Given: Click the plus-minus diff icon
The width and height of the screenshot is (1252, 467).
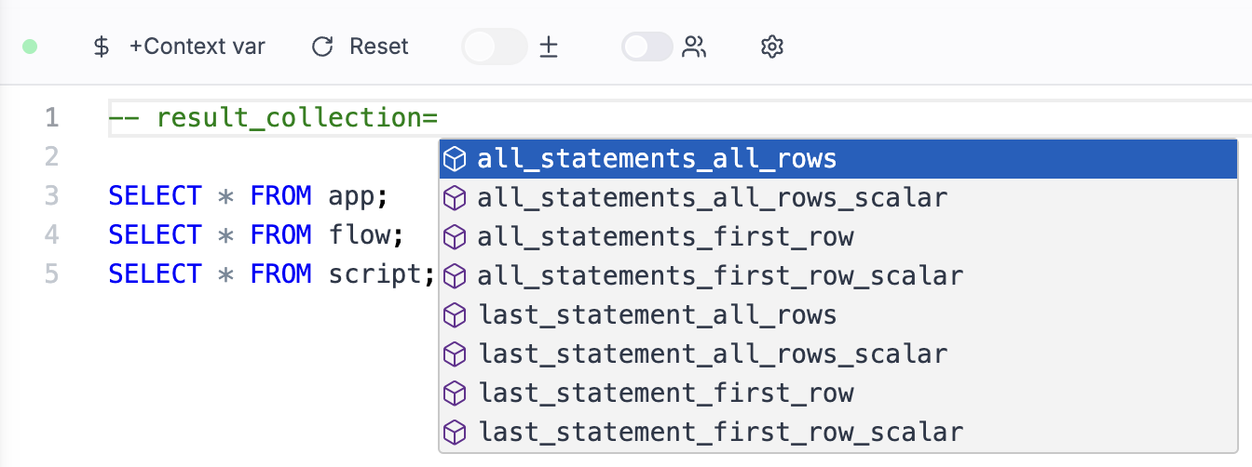Looking at the screenshot, I should (550, 47).
